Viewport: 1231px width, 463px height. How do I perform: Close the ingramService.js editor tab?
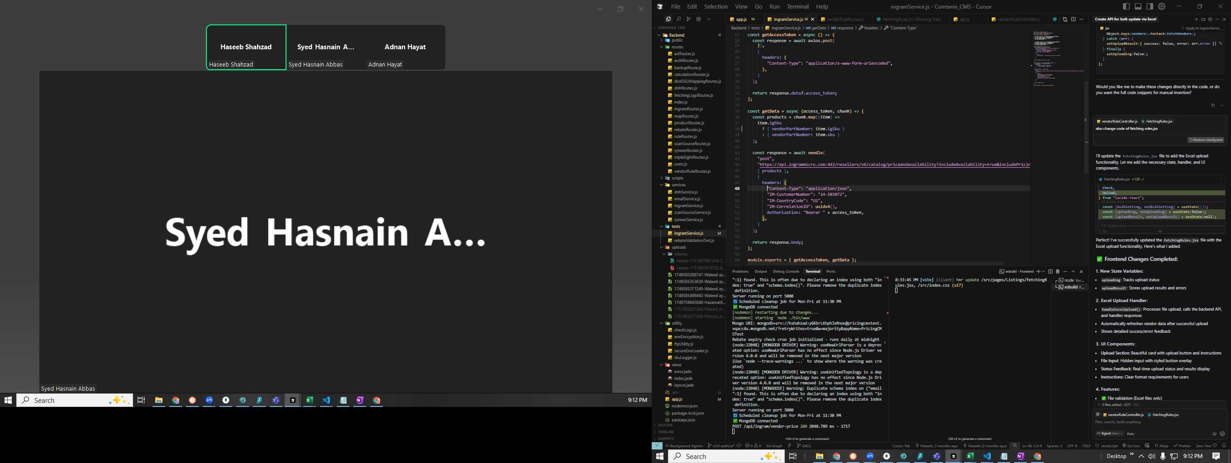click(x=812, y=19)
